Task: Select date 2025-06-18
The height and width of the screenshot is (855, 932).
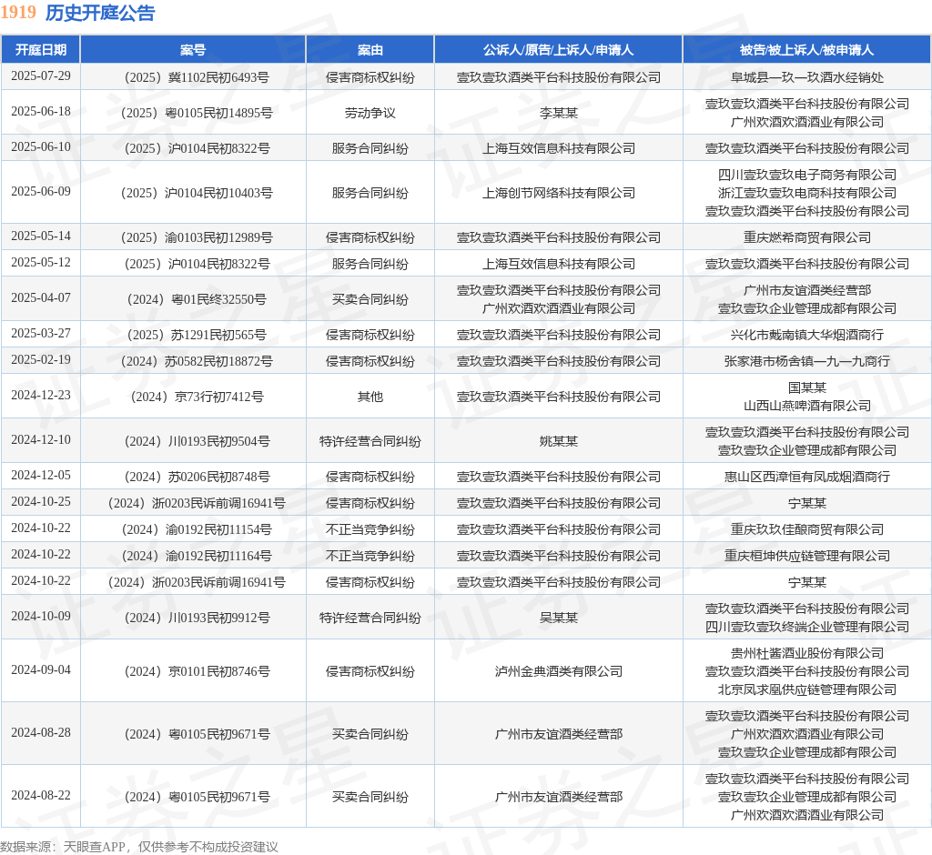Action: pos(40,112)
